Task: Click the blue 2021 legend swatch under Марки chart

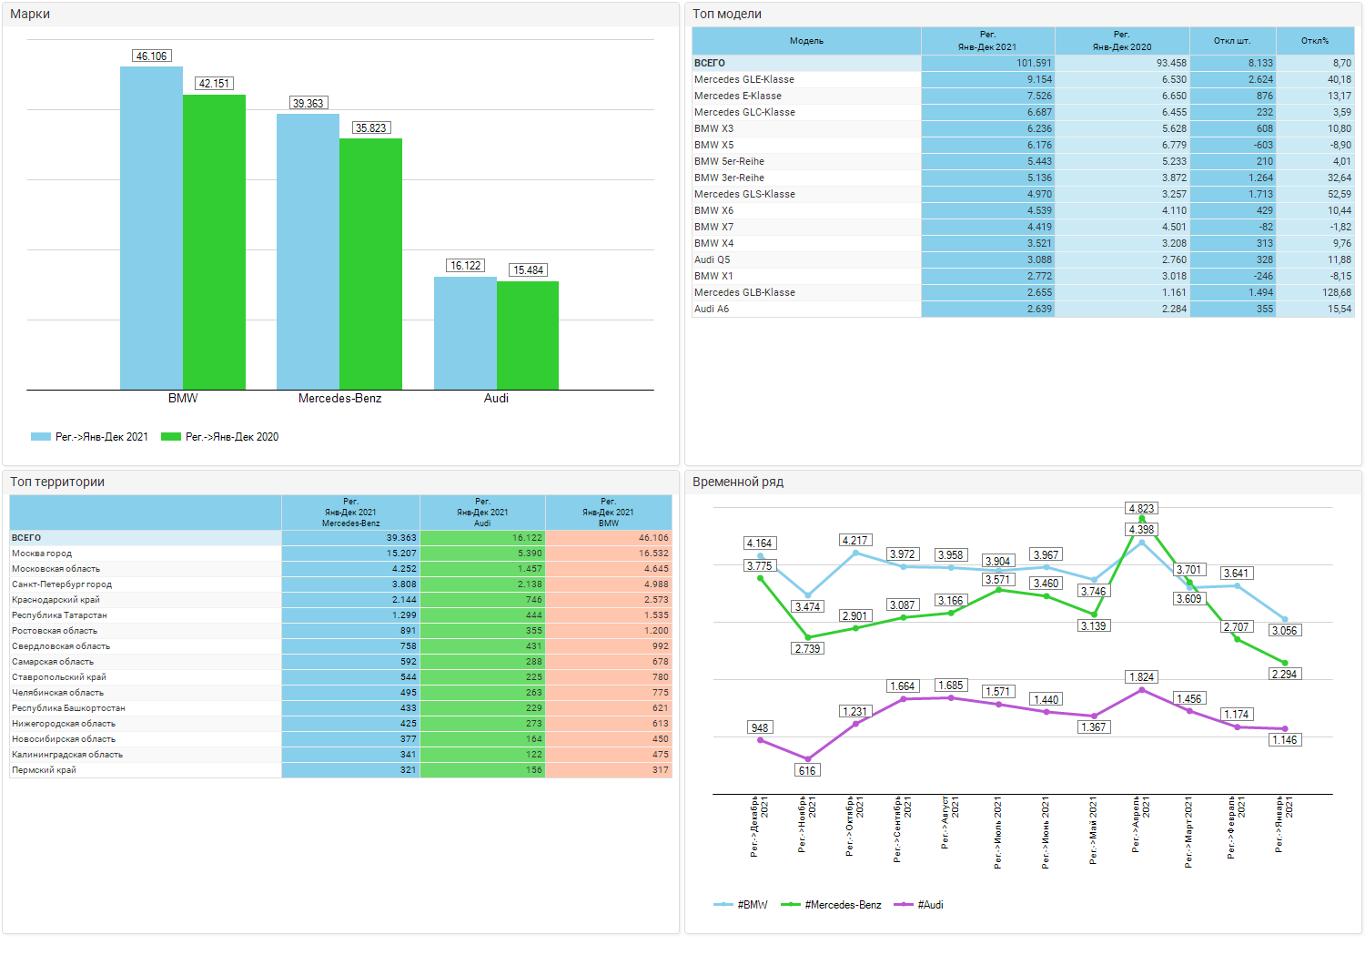Action: [41, 437]
